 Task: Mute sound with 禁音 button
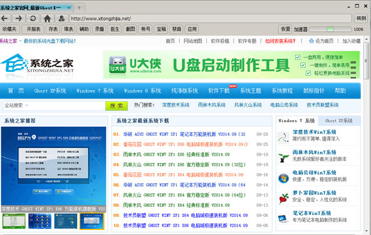177,29
